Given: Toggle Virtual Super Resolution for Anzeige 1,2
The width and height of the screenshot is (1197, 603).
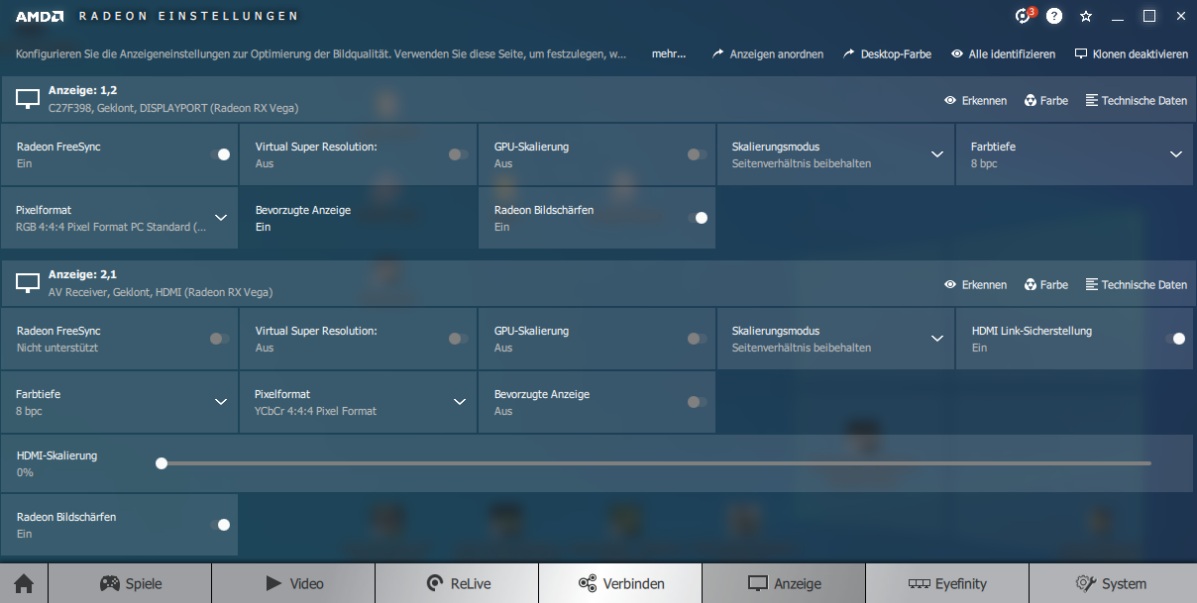Looking at the screenshot, I should [459, 154].
